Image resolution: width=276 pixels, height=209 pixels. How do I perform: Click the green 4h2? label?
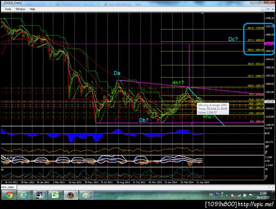(208, 117)
